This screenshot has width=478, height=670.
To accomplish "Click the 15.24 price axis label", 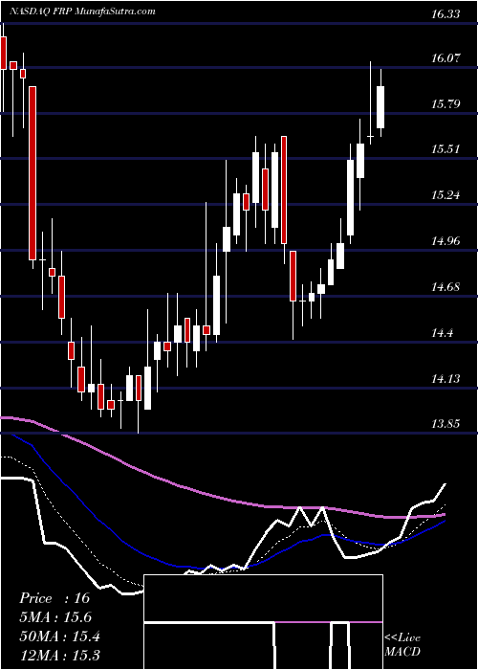I will [x=445, y=195].
